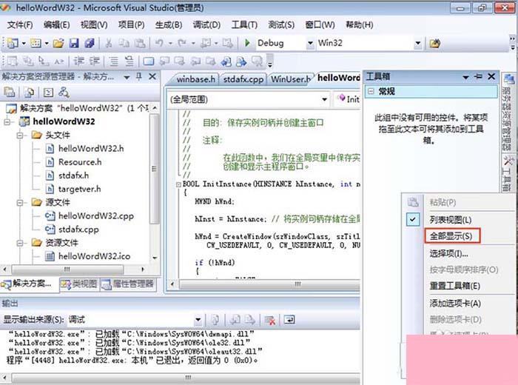Click the Decrease Indent icon

click(78, 61)
